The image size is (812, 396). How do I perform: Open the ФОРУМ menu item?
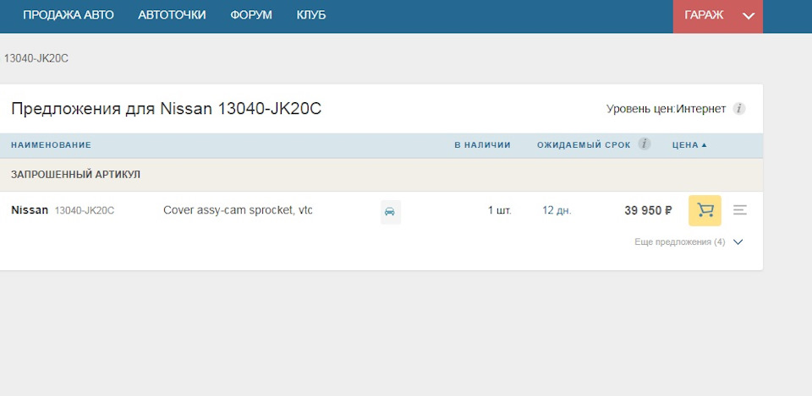[251, 15]
